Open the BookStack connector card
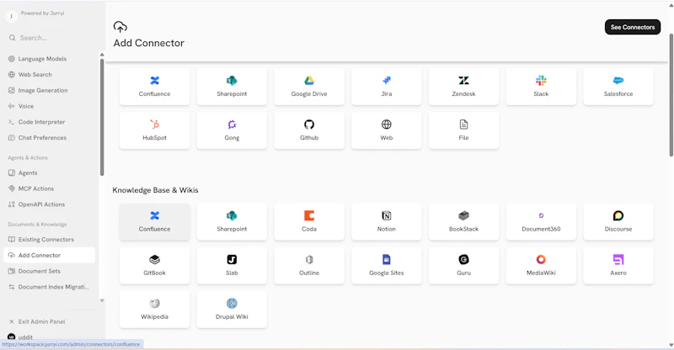 pyautogui.click(x=464, y=221)
